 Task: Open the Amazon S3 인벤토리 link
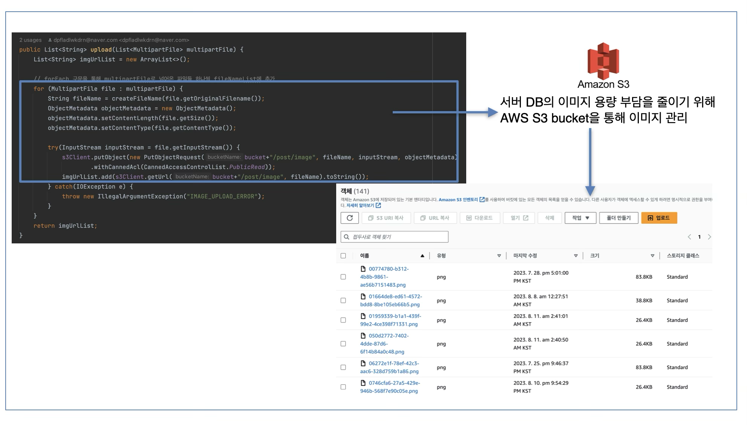tap(458, 200)
